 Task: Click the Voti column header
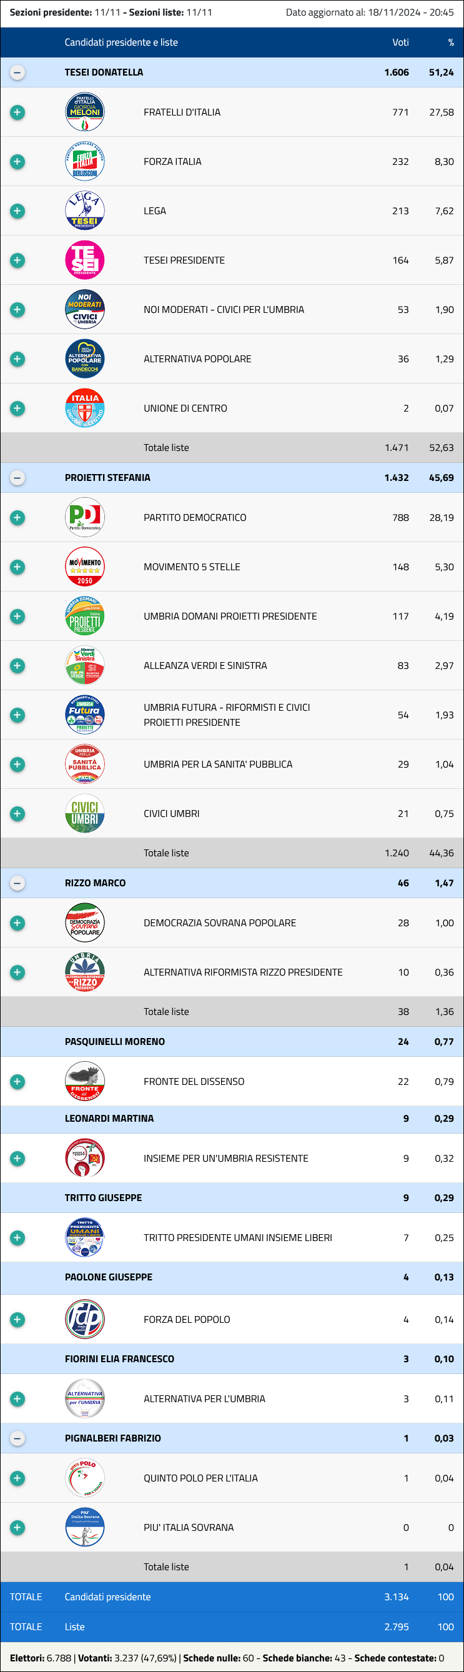(400, 42)
